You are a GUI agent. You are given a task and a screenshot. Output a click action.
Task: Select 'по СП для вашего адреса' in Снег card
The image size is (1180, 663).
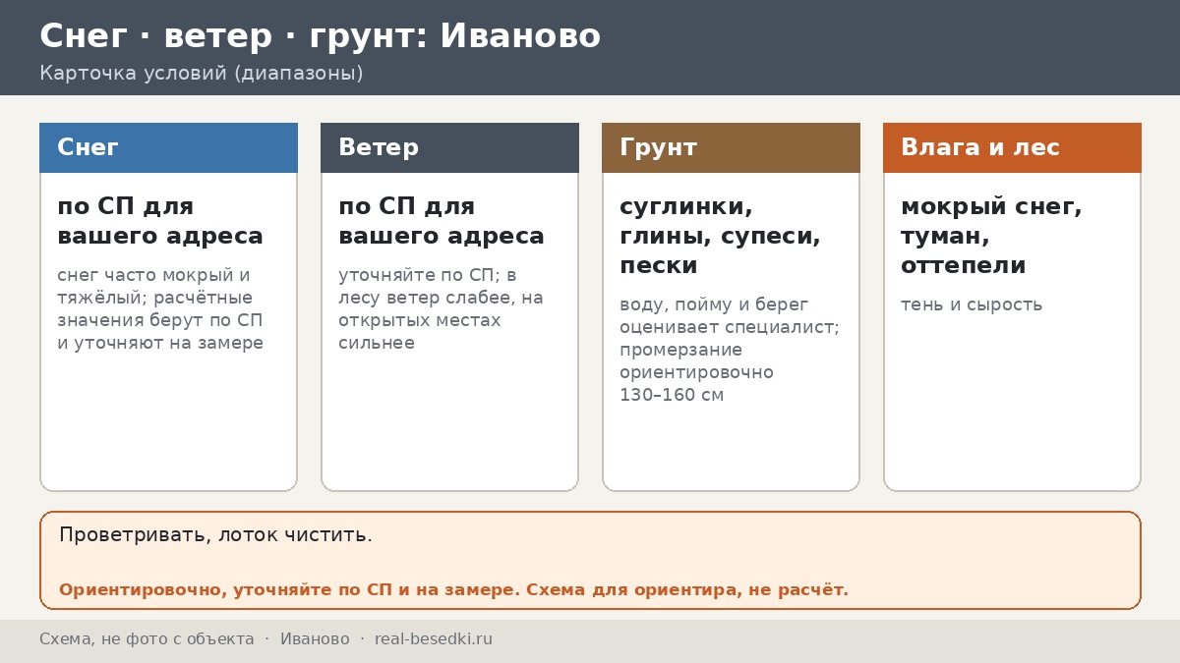pos(160,221)
